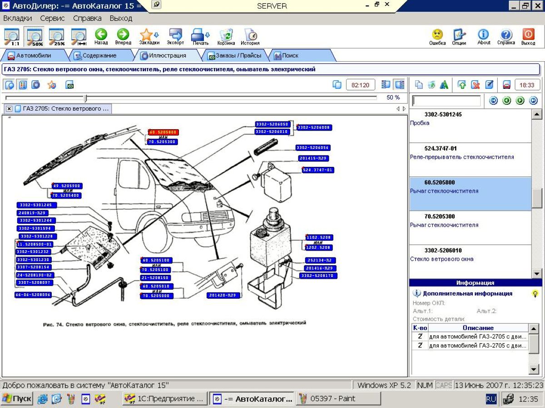Click the 82:120 counter button

pos(361,85)
